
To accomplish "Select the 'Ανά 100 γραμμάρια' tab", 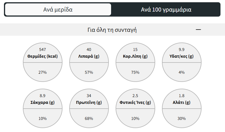I will 166,10.
